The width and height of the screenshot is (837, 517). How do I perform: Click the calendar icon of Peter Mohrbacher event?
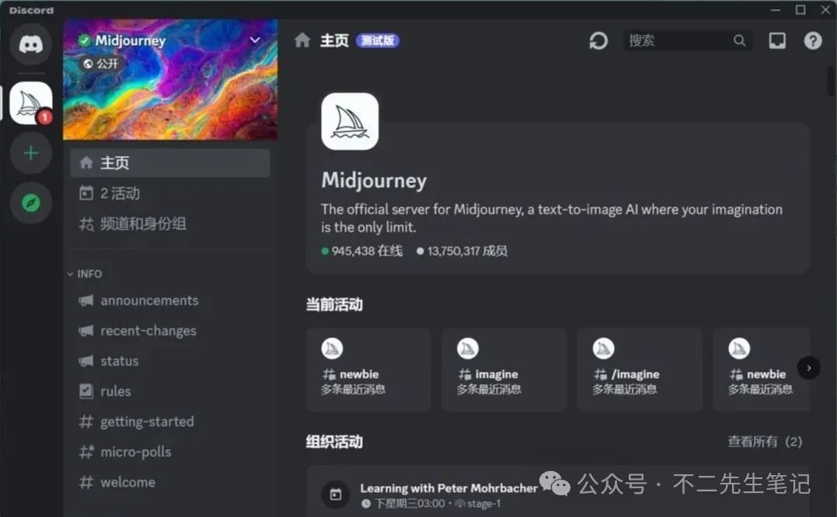click(x=335, y=494)
